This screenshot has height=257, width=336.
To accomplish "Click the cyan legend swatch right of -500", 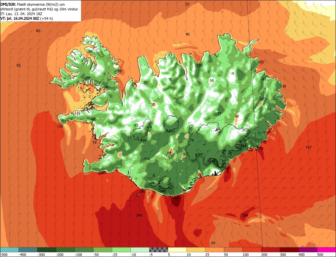I will point(9,250).
